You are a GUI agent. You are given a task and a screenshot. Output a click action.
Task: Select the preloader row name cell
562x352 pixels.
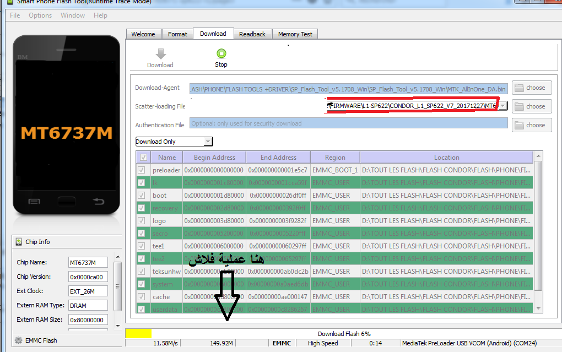166,170
